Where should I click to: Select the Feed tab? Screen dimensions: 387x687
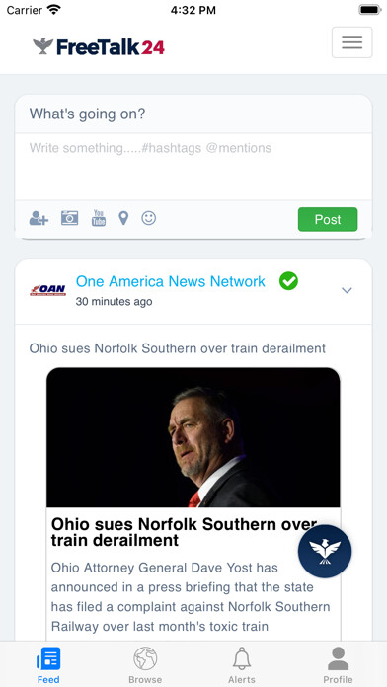point(48,665)
